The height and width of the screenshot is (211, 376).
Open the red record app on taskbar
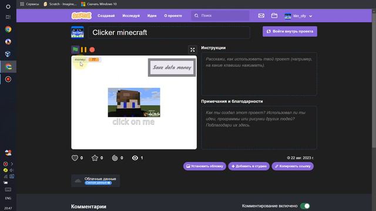click(8, 79)
